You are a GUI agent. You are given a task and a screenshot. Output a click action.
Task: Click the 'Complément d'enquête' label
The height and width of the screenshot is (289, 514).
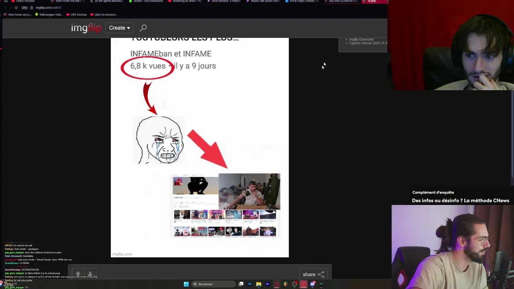point(433,192)
